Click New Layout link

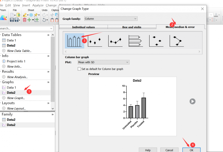[16, 109]
